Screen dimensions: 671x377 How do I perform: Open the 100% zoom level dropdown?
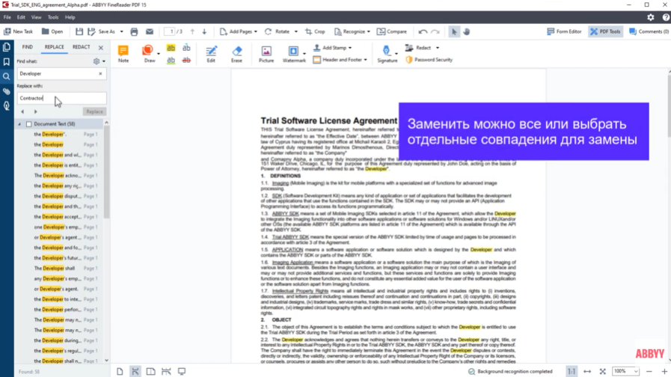(x=625, y=371)
